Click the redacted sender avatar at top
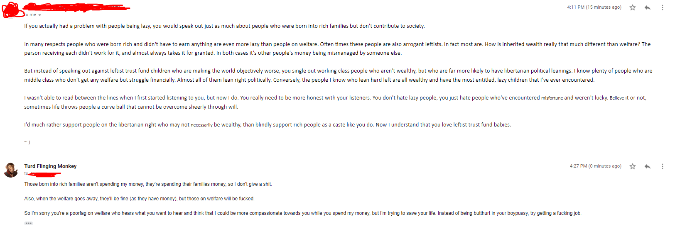The image size is (675, 241). 11,10
